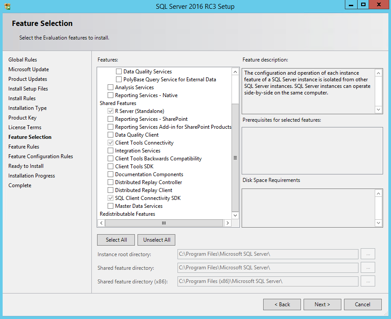Proceed with the Next button
Screen dimensions: 391x319
click(x=322, y=304)
